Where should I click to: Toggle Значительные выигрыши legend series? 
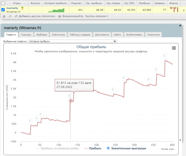tap(126, 148)
